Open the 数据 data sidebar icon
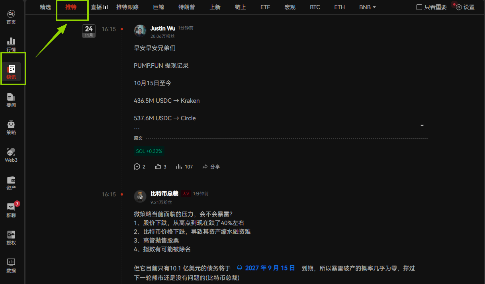485x284 pixels. click(x=11, y=265)
